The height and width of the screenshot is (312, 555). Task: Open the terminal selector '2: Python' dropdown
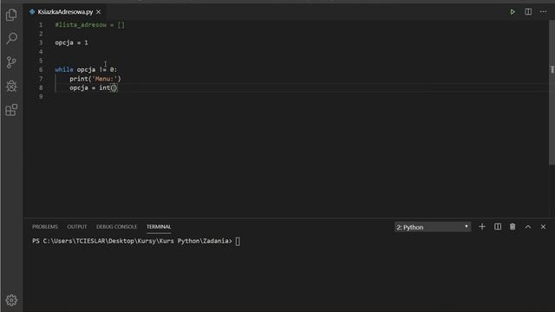click(x=433, y=227)
